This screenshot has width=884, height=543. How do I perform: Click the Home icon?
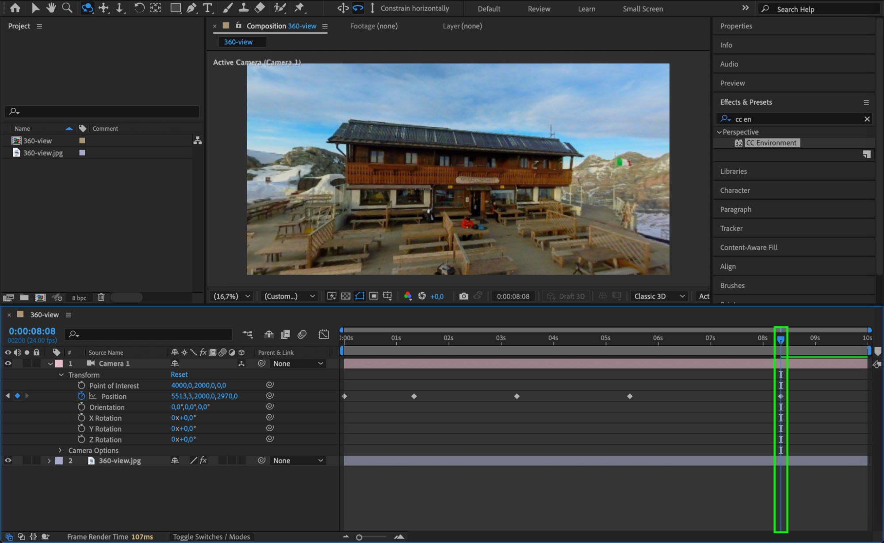tap(15, 8)
